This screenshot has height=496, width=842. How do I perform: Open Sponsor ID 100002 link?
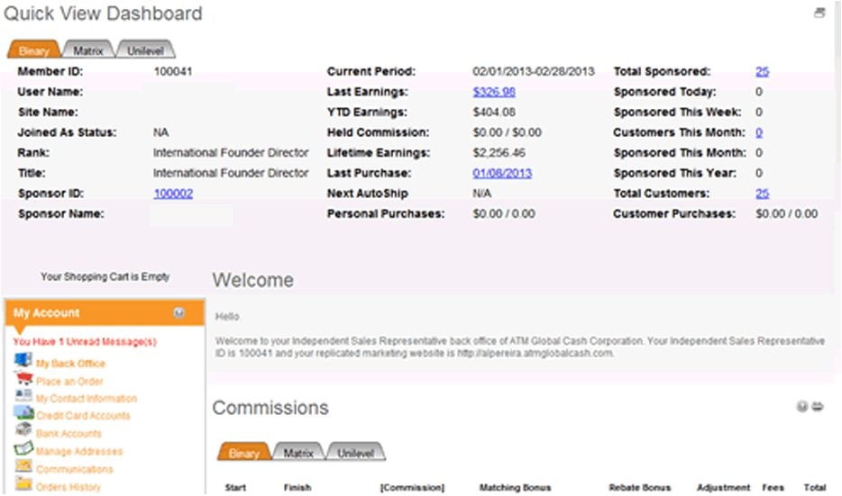pos(173,194)
